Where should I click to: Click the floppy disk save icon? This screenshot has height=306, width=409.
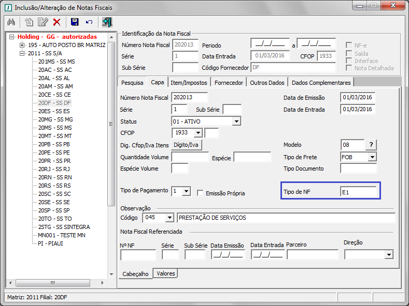click(x=75, y=22)
